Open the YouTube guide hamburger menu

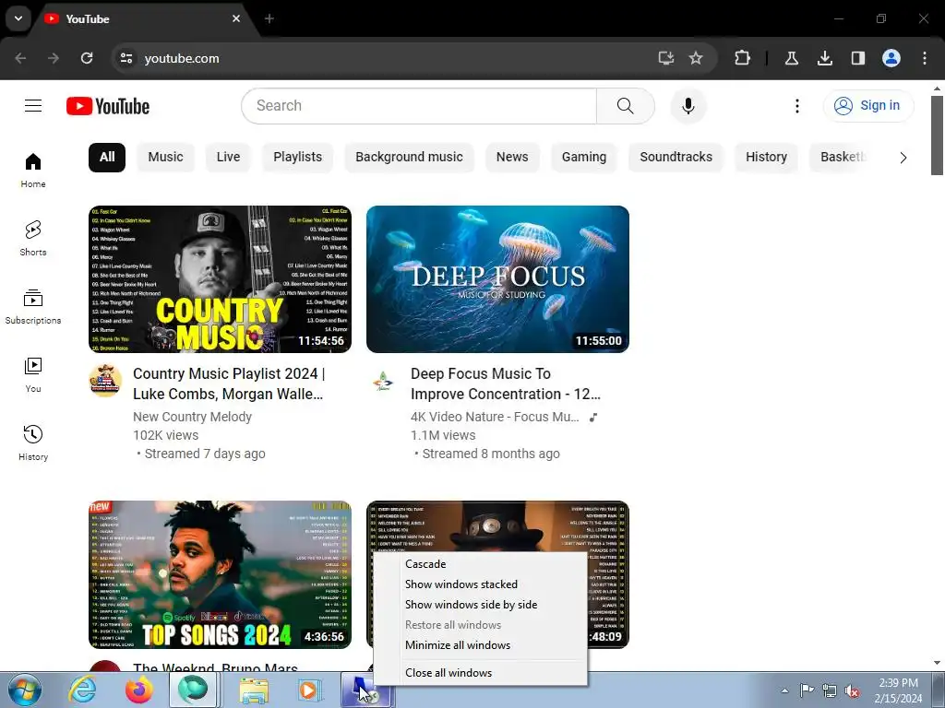pos(33,106)
